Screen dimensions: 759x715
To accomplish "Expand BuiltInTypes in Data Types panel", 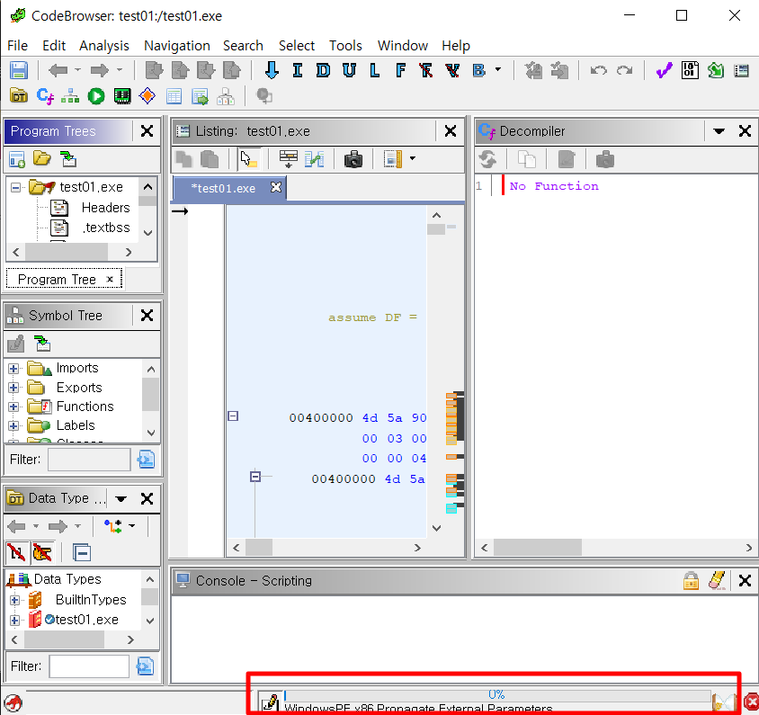I will click(14, 599).
